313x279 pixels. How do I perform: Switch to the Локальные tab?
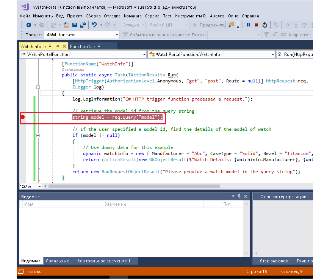point(57,261)
